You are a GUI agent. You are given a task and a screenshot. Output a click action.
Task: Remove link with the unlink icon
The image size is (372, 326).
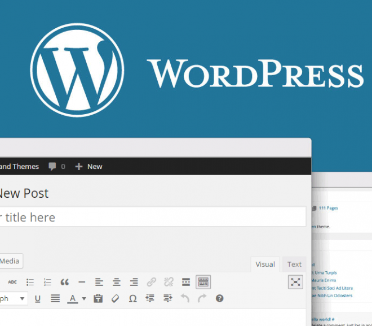tap(169, 282)
